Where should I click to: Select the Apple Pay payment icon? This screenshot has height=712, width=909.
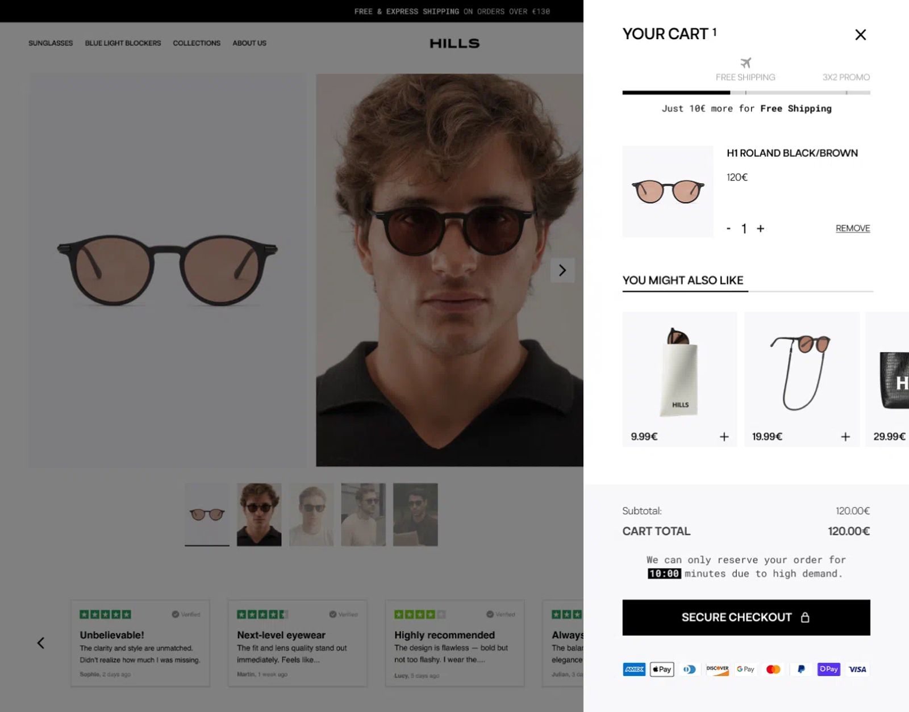[x=661, y=669]
